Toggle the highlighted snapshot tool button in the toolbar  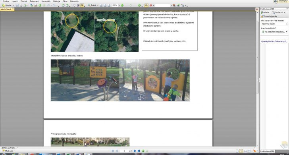(146, 6)
